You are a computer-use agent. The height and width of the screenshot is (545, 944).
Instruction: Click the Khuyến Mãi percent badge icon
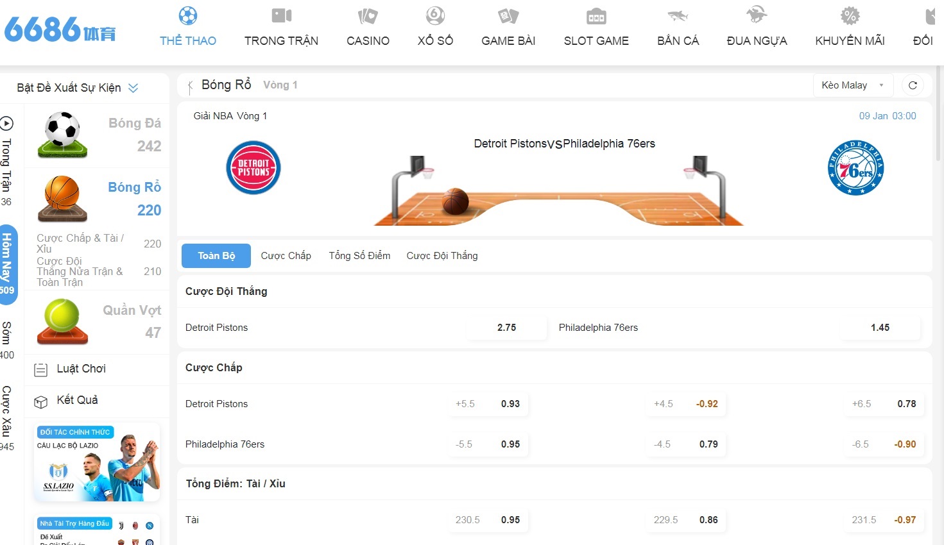tap(850, 16)
